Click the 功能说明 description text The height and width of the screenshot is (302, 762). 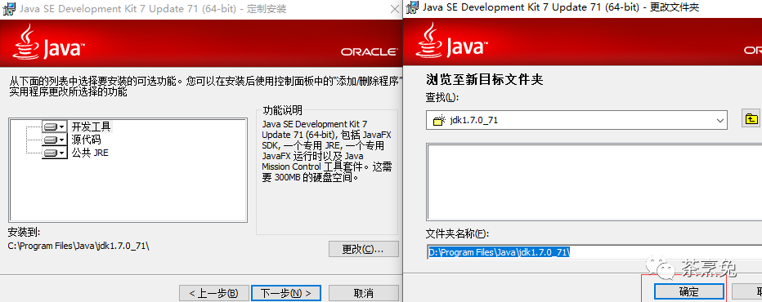point(327,150)
